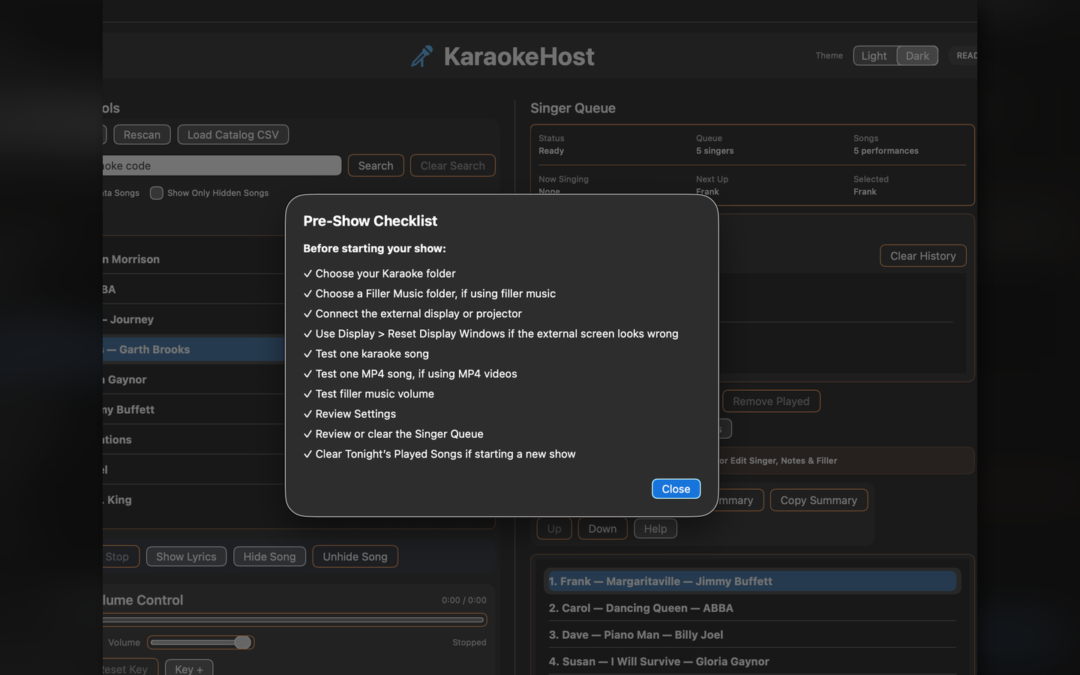
Task: Click Show Lyrics button
Action: click(186, 556)
